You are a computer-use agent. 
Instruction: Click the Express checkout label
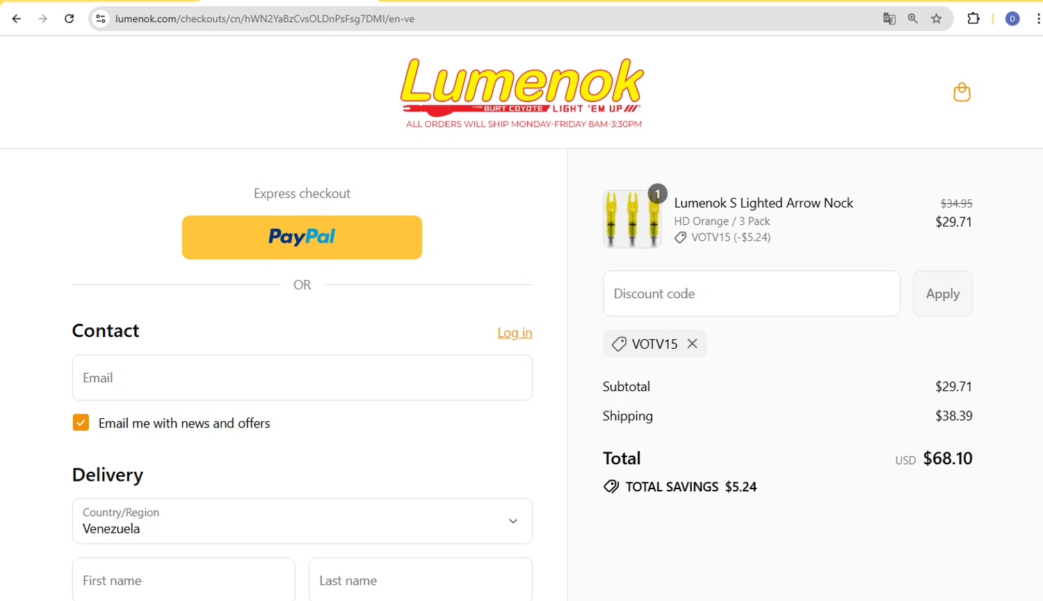click(302, 193)
